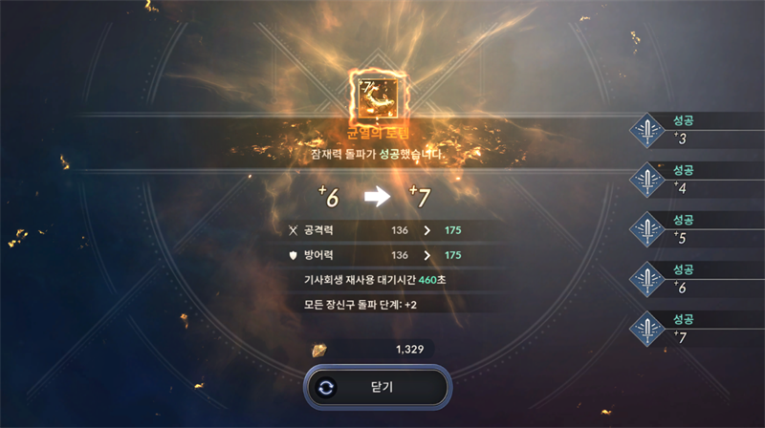Click the +3 성공 sword diamond icon

click(x=647, y=130)
